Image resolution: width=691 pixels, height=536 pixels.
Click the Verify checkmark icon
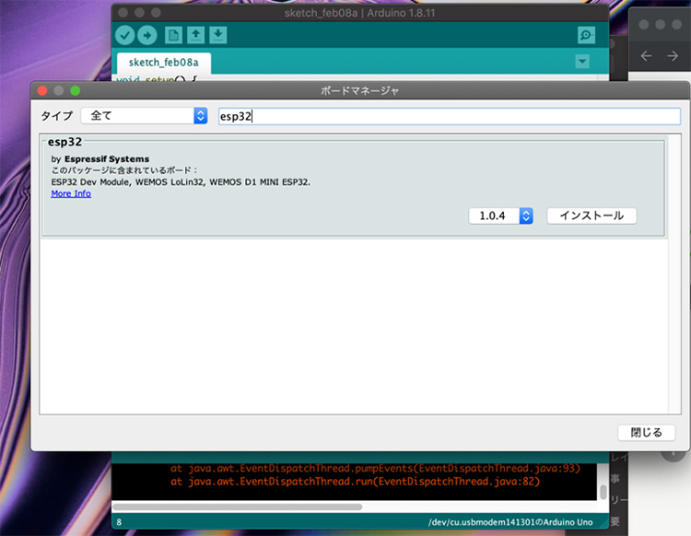(x=125, y=35)
